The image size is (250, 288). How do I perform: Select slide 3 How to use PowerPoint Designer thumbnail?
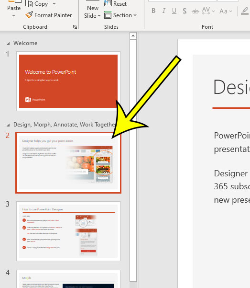pyautogui.click(x=68, y=231)
